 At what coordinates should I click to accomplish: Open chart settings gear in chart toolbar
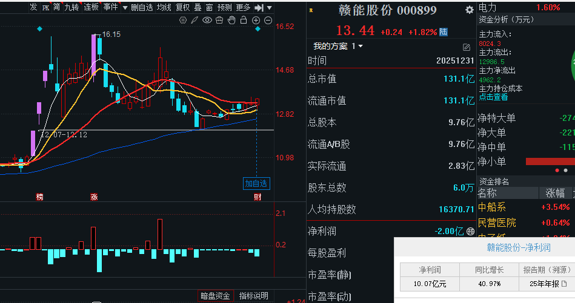(x=184, y=21)
